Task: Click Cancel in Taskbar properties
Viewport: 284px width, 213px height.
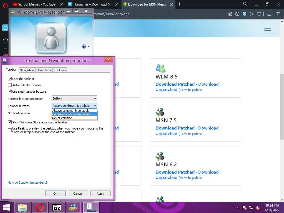Action: [x=78, y=193]
